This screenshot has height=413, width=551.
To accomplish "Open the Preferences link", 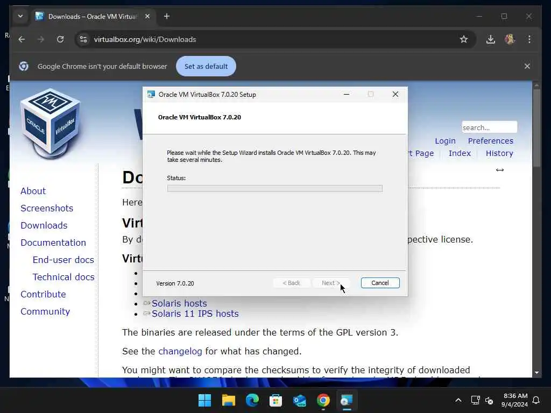I will coord(491,141).
